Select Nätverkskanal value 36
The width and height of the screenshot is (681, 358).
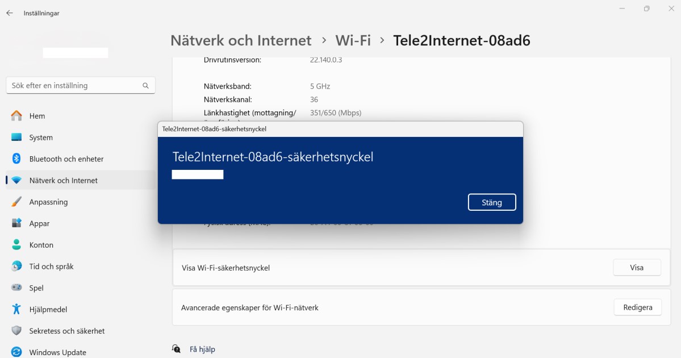click(314, 99)
